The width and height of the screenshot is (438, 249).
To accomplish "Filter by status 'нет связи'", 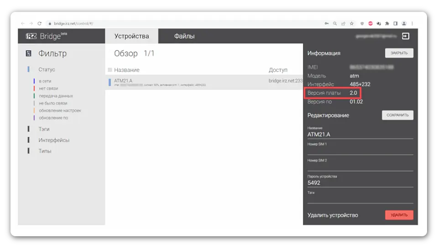I will tap(48, 88).
